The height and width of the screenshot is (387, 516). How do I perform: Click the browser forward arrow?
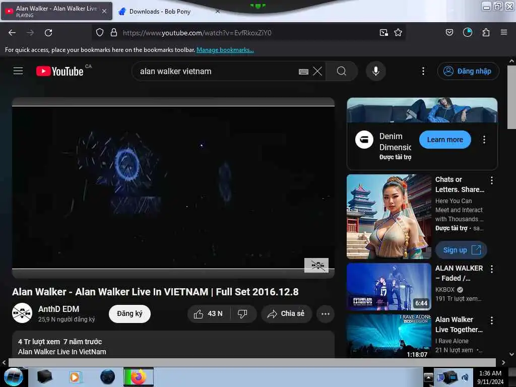tap(30, 33)
